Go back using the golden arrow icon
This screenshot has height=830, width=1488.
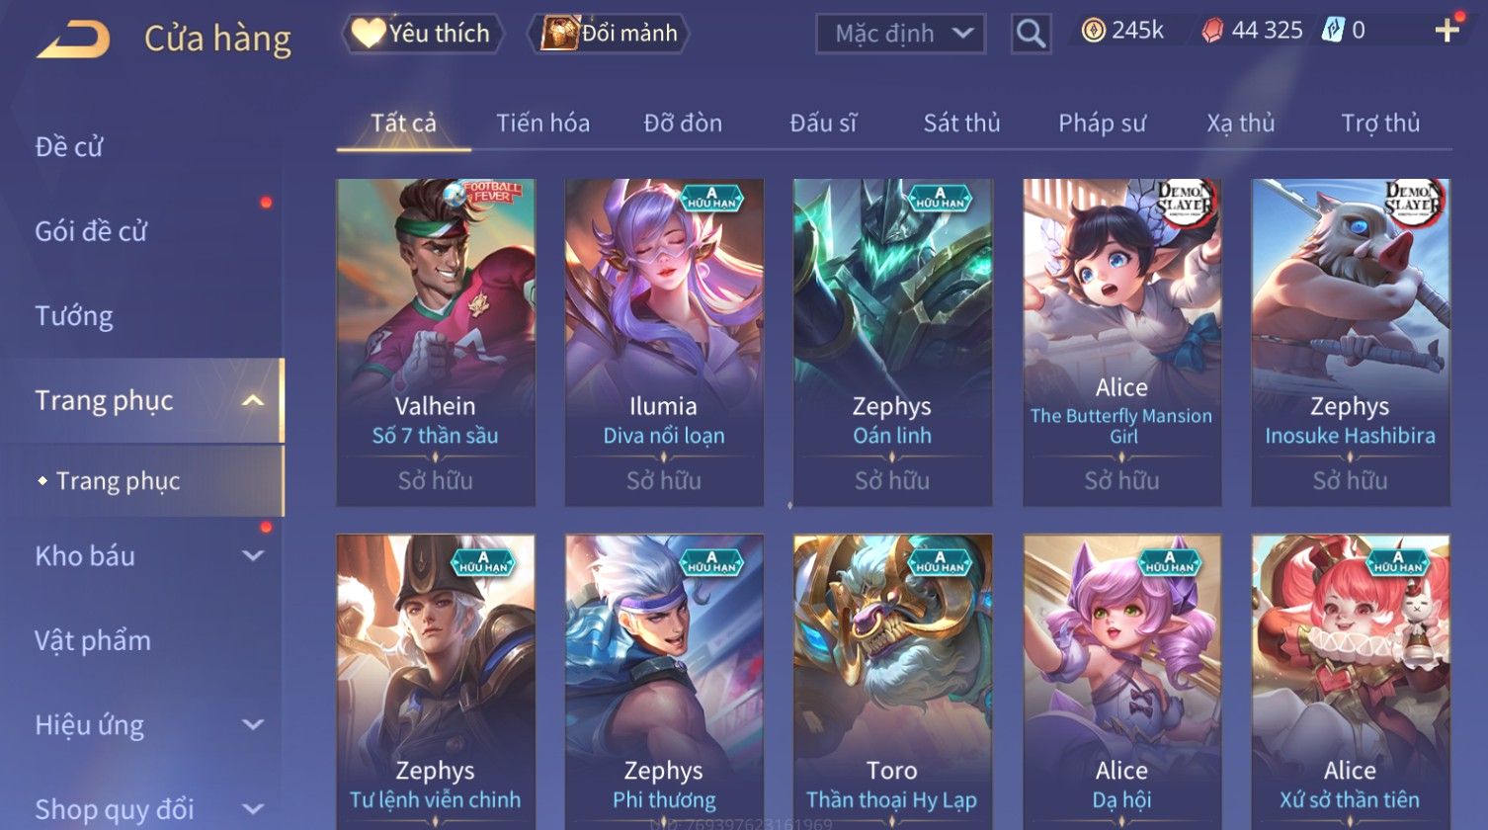click(74, 41)
